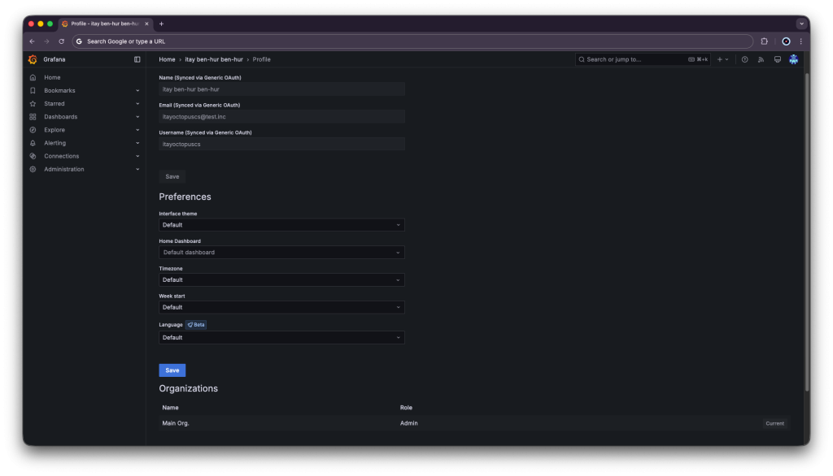
Task: Open the Timezone dropdown
Action: 281,280
